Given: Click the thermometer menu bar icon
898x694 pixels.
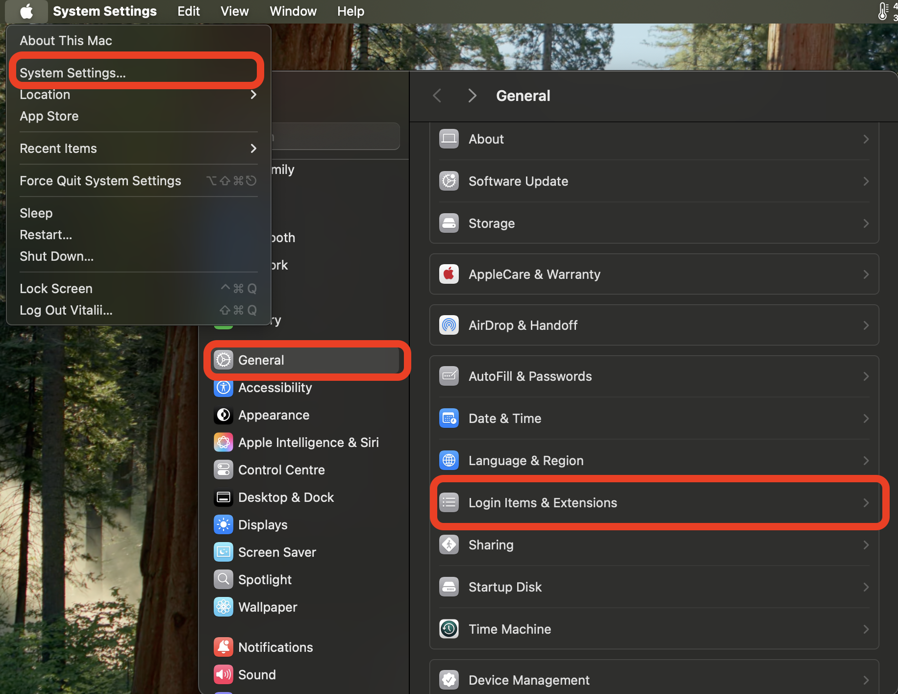Looking at the screenshot, I should click(883, 11).
